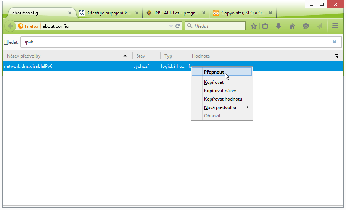
Task: Open the Hello chat smiley icon
Action: pos(306,26)
